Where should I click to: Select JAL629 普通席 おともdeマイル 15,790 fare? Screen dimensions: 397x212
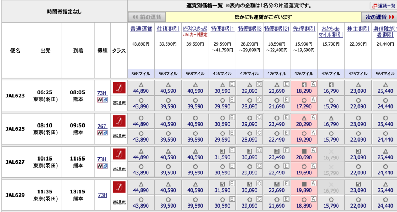click(331, 203)
